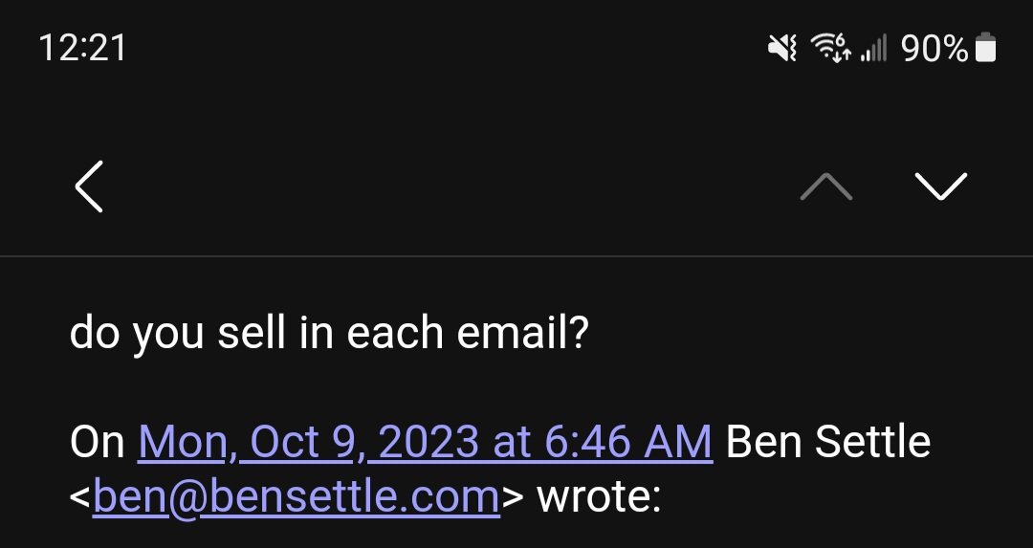This screenshot has width=1033, height=548.
Task: Tap the sender name Ben Settle
Action: coord(828,442)
